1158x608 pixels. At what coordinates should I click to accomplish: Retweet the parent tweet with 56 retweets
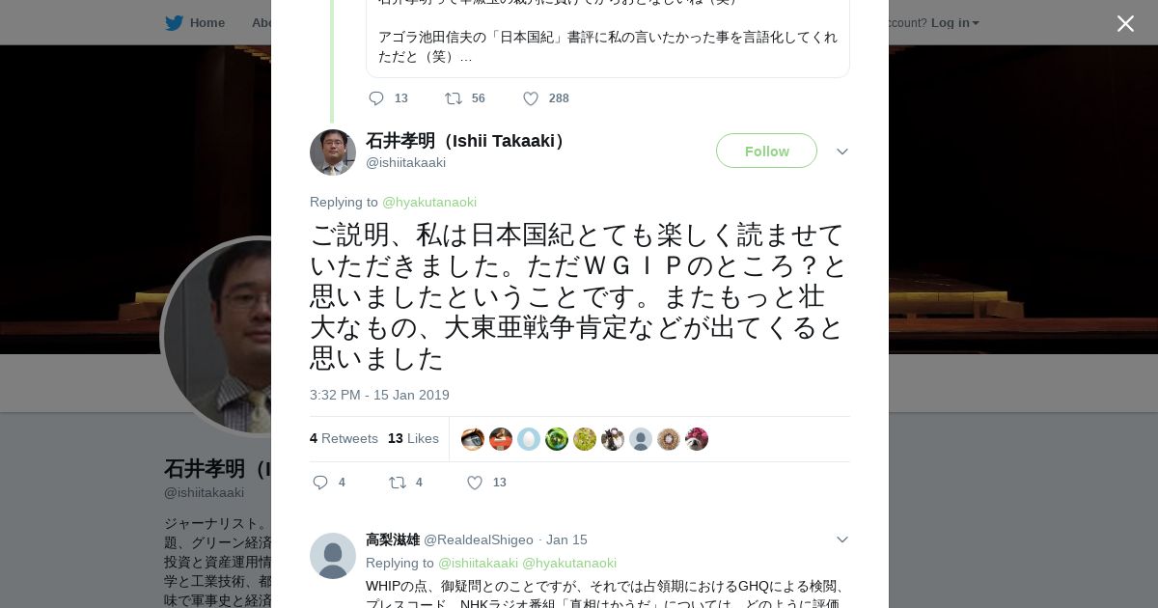(453, 98)
